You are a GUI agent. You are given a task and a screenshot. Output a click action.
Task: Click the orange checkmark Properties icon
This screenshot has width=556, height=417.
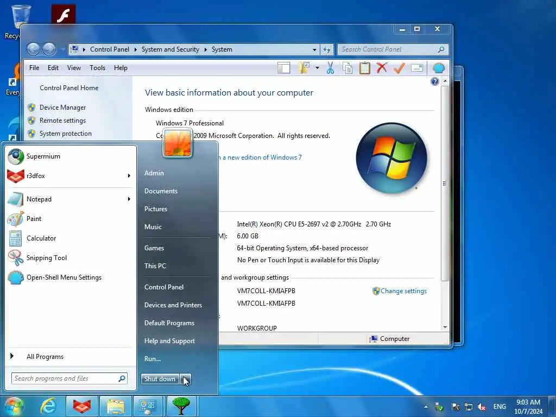pos(399,68)
